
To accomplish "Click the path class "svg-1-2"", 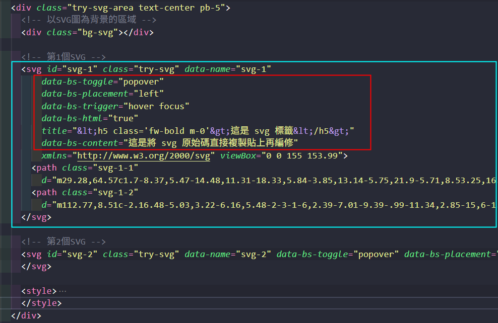I will 116,192.
